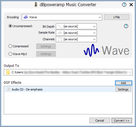Viewport: 136px width, 127px height.
Task: Open Settings for Audio CD De-emphasis effect
Action: click(123, 89)
